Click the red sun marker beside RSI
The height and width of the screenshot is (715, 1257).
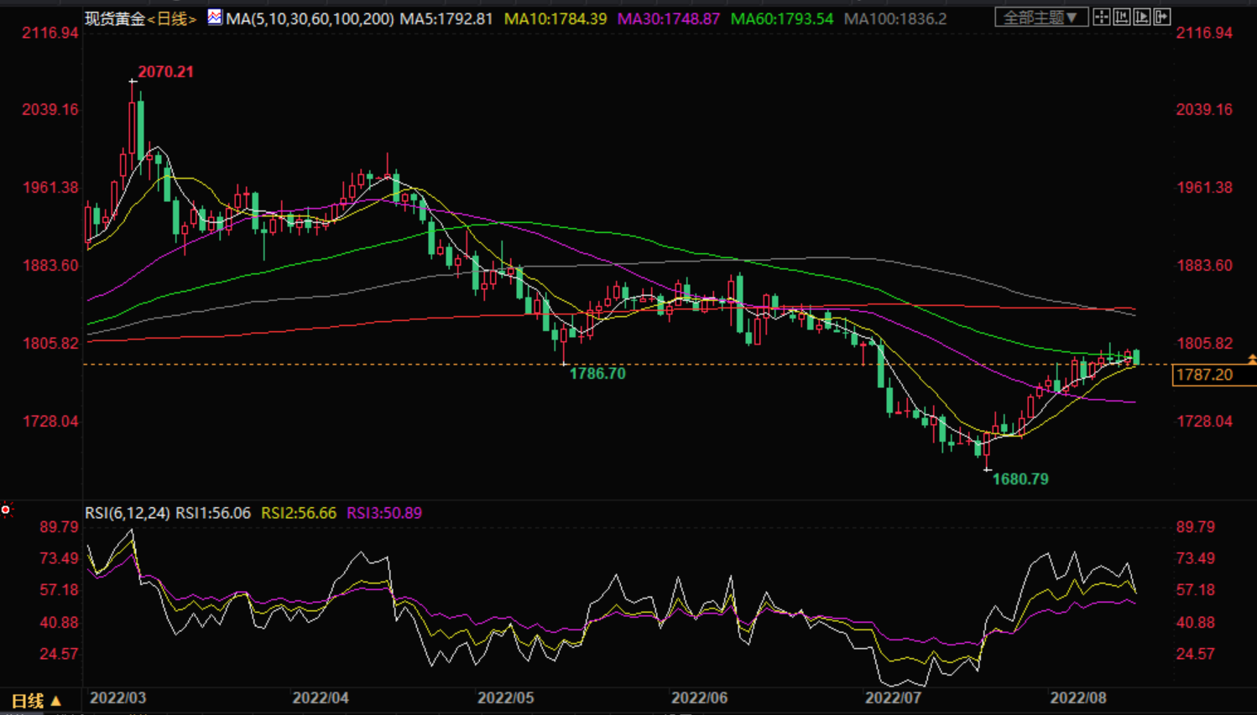point(6,510)
